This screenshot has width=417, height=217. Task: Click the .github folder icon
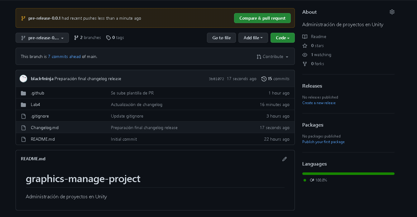click(x=23, y=93)
